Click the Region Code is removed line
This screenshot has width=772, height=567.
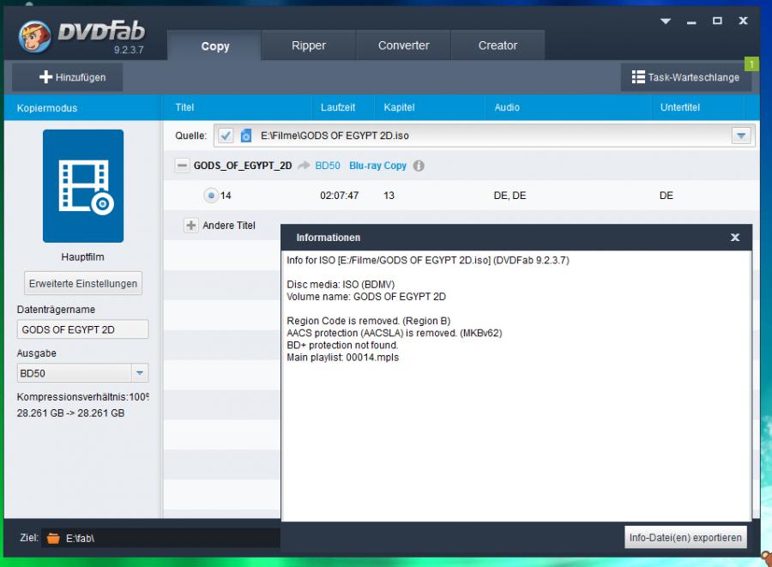(368, 321)
